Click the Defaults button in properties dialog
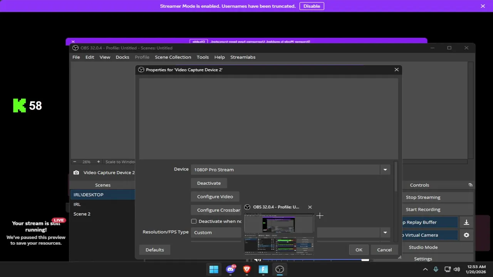493x277 pixels. [x=154, y=250]
